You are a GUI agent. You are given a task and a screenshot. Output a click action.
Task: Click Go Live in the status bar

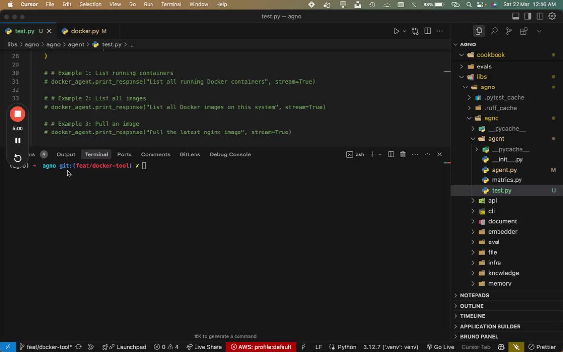(440, 347)
